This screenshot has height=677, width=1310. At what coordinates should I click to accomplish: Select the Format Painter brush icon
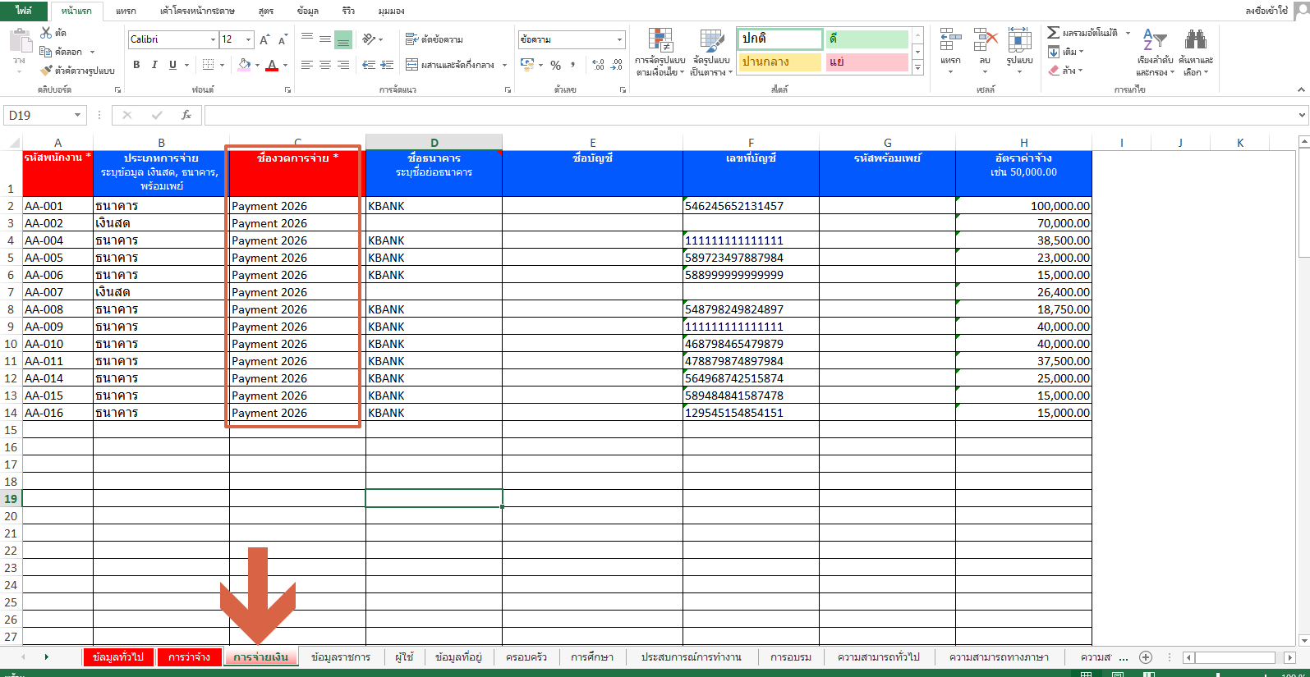46,71
